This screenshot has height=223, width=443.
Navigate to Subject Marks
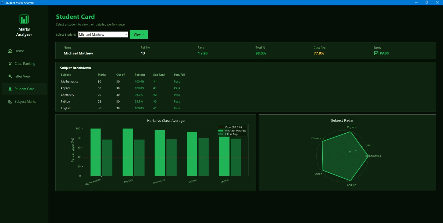24,102
